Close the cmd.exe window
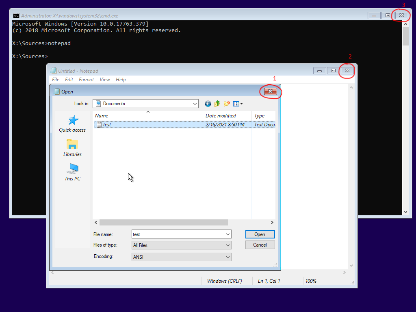This screenshot has width=416, height=312. (401, 15)
